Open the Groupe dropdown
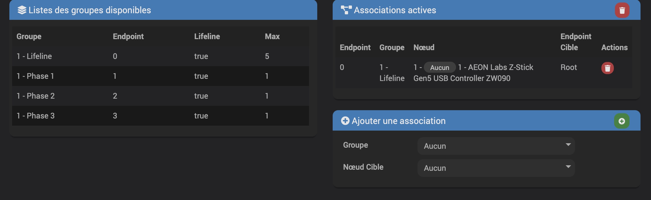Screen dimensions: 651x200 pyautogui.click(x=496, y=146)
